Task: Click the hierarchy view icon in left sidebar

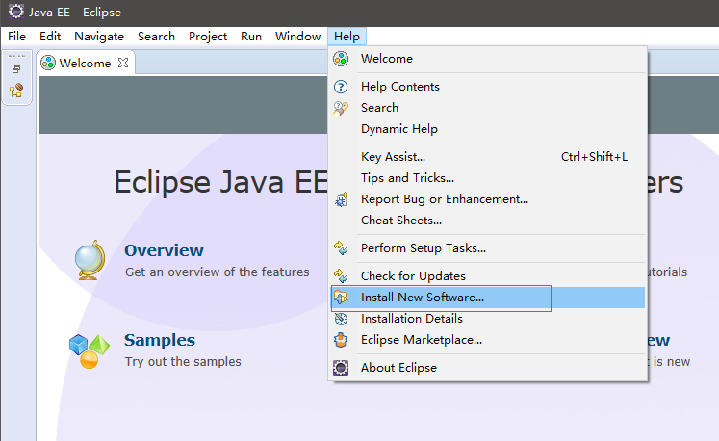Action: (16, 91)
